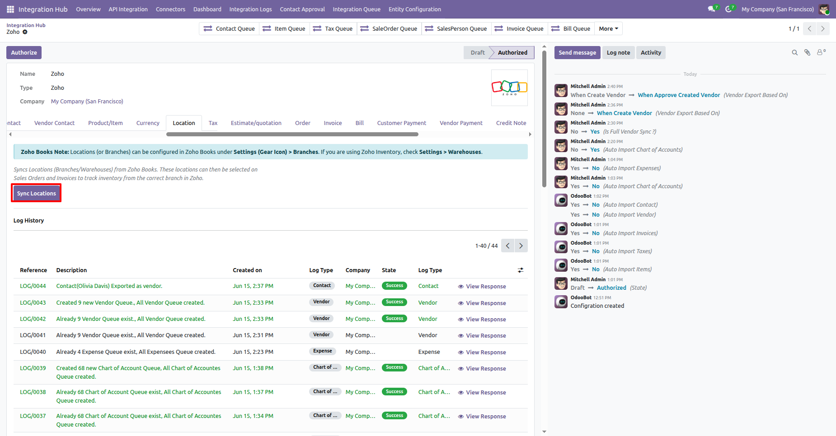Click the Log note button
The image size is (836, 436).
[618, 52]
